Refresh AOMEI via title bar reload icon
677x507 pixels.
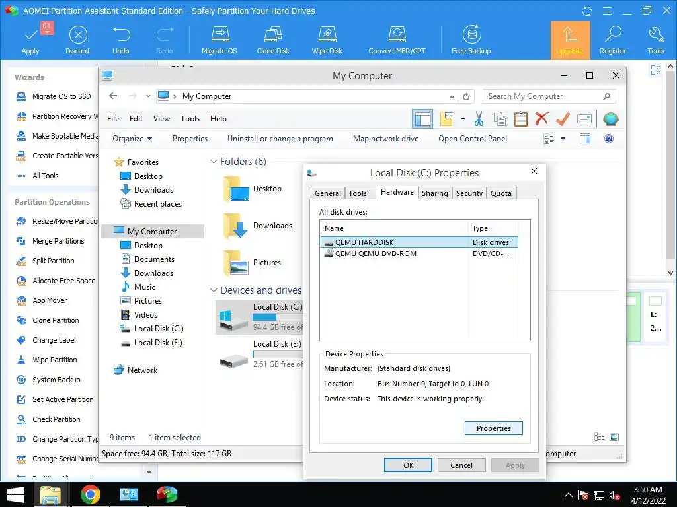coord(587,11)
